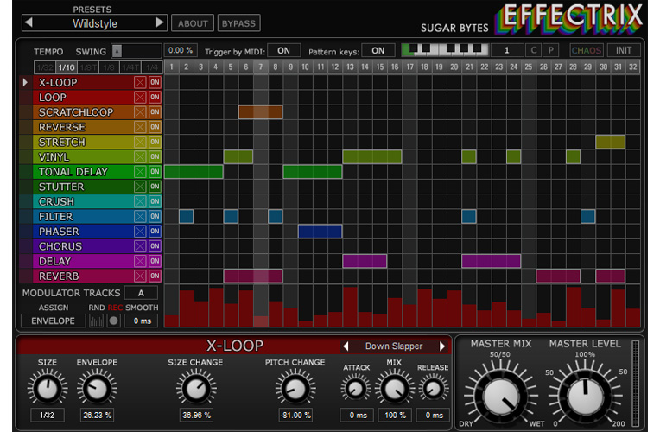Click the ABOUT button
This screenshot has height=432, width=660.
tap(193, 23)
